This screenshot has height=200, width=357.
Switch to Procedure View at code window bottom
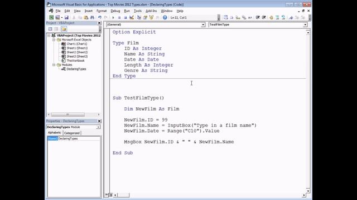[107, 195]
